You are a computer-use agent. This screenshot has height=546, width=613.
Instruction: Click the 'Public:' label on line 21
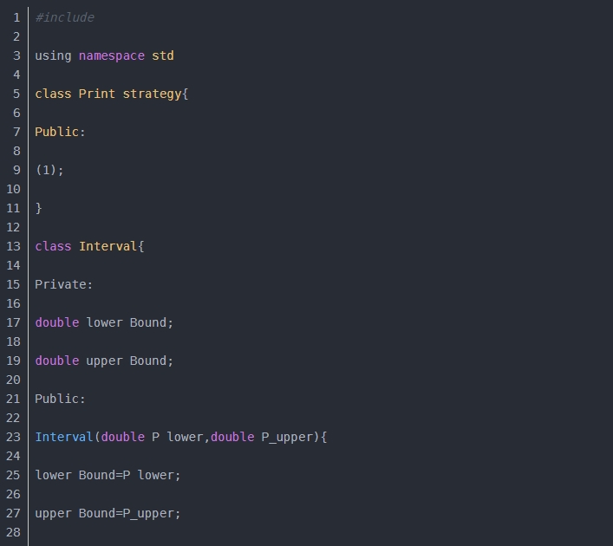point(61,399)
